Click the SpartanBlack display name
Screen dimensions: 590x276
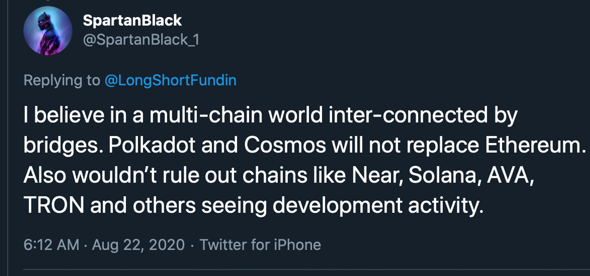click(x=132, y=20)
